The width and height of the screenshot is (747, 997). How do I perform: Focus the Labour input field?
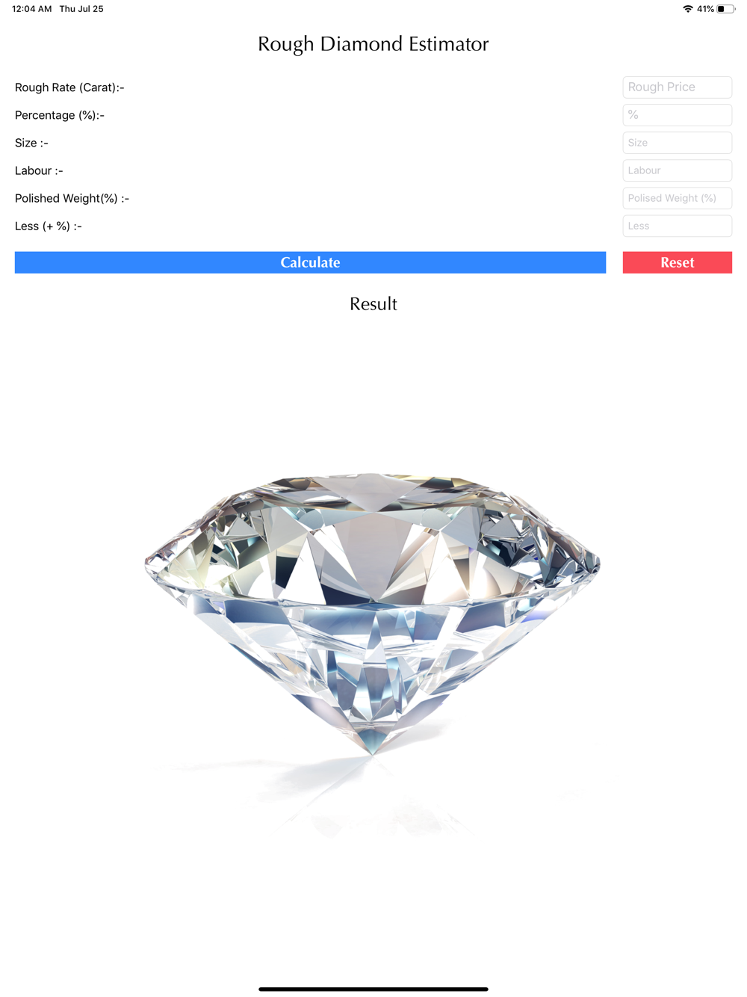677,170
